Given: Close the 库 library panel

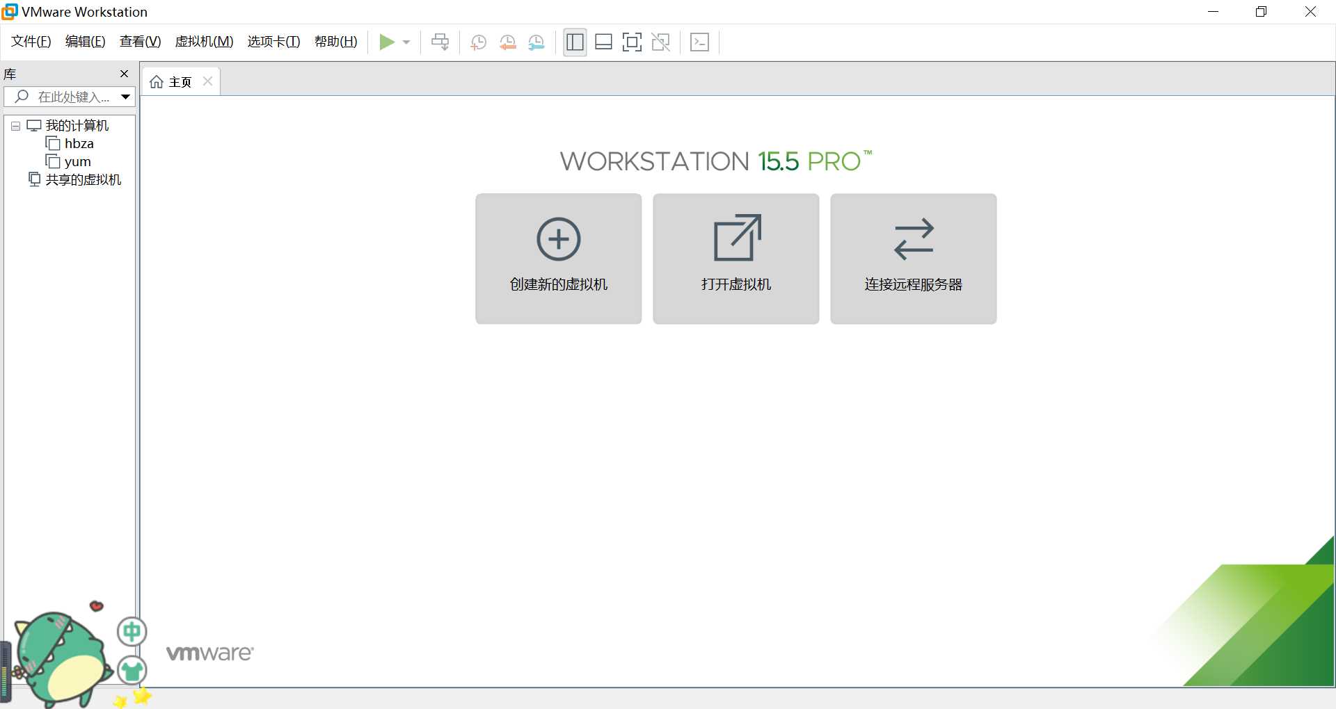Looking at the screenshot, I should [125, 74].
